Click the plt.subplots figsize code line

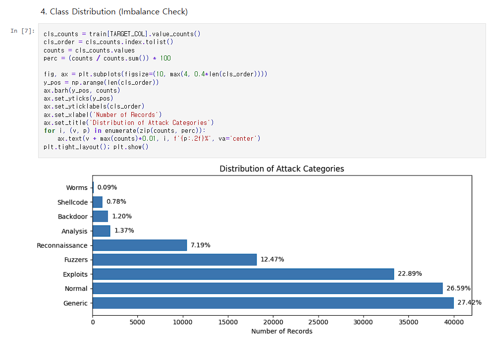click(x=155, y=74)
